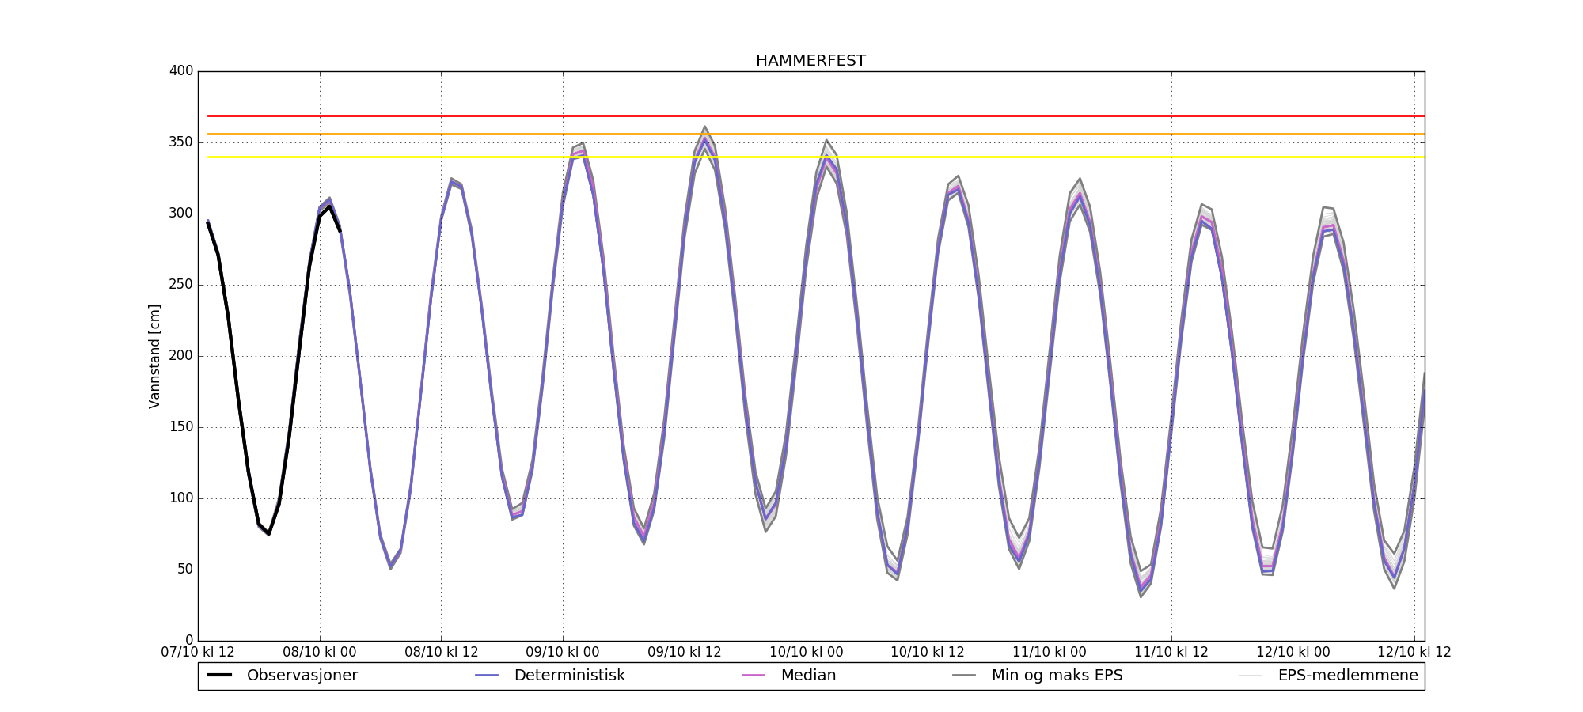The image size is (1583, 712).
Task: Click the y-axis value 50
Action: pos(184,570)
